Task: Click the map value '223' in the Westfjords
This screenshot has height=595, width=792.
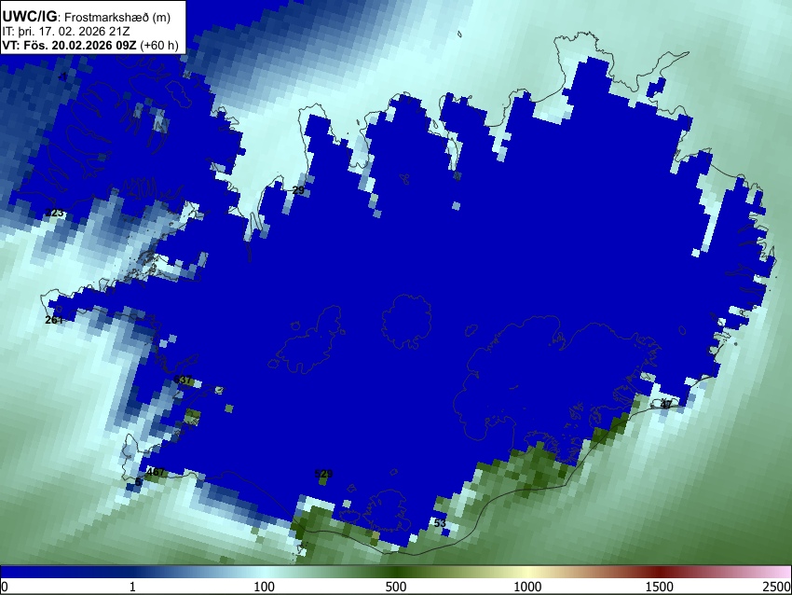Action: click(x=55, y=213)
